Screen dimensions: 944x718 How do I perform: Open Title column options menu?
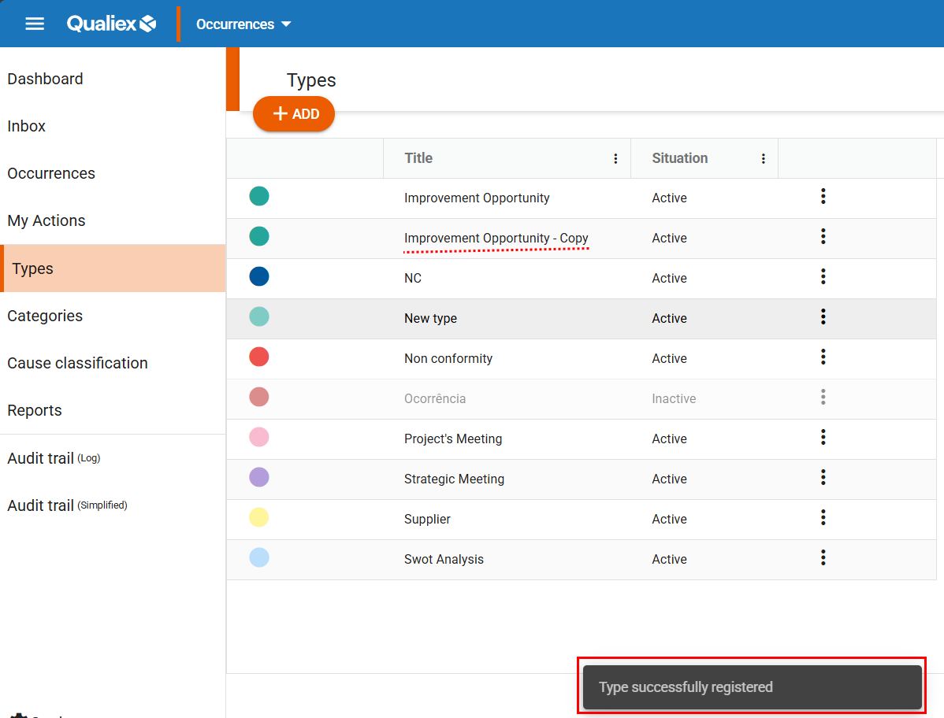click(x=615, y=159)
